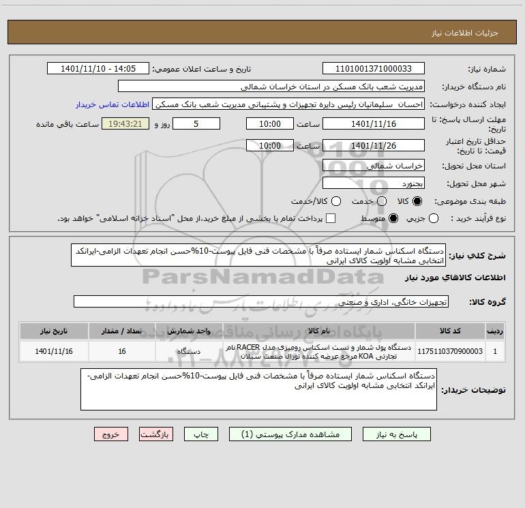Click the تاریخ نیاز column header

point(54,331)
